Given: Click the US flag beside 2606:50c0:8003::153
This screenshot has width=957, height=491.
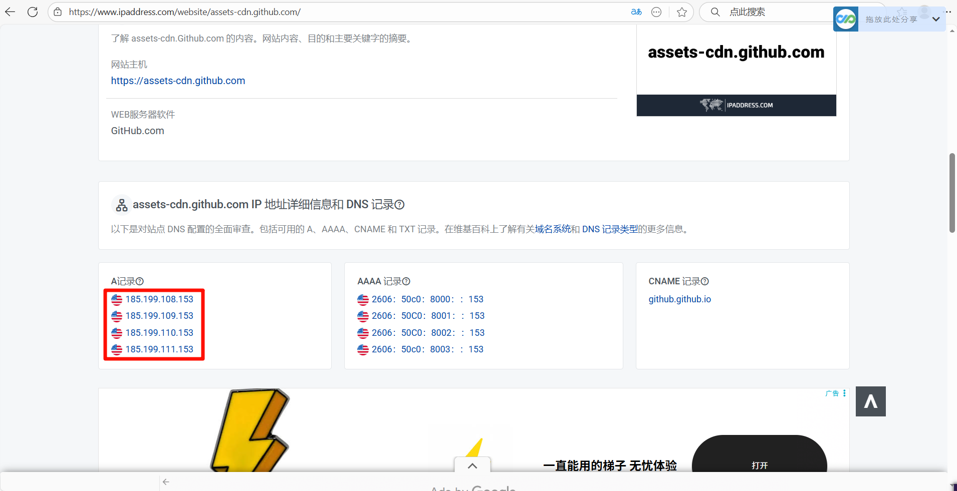Looking at the screenshot, I should coord(363,350).
